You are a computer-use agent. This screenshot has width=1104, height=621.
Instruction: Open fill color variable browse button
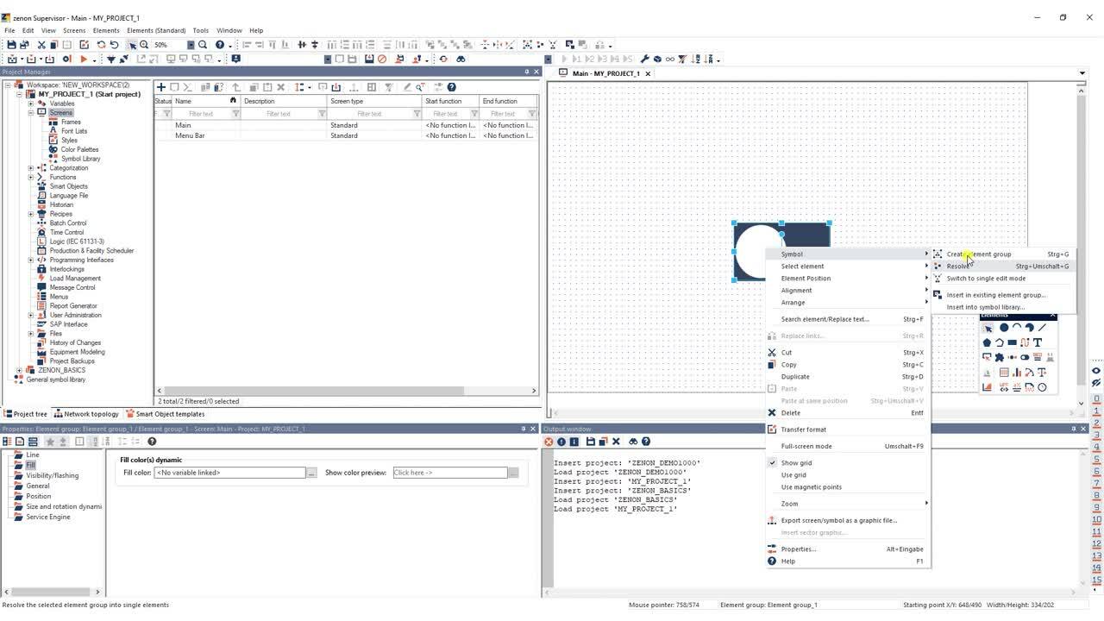click(312, 473)
